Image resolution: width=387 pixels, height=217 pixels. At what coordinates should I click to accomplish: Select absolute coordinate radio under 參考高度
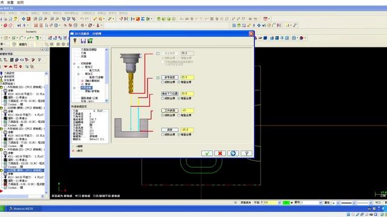click(x=163, y=82)
